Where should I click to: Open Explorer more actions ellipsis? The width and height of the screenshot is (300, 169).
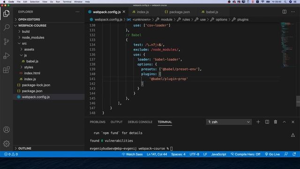pyautogui.click(x=77, y=12)
